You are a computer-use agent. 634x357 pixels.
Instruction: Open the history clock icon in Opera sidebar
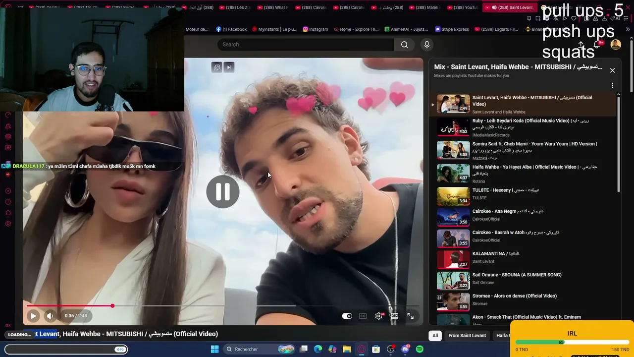[x=8, y=202]
